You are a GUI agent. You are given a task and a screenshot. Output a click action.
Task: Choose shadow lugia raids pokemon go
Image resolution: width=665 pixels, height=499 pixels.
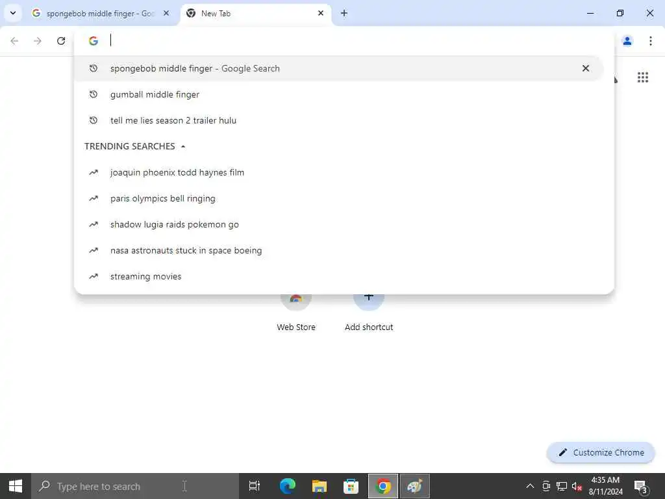[x=338, y=224]
